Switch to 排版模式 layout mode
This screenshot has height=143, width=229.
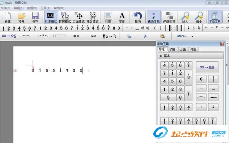pos(92,17)
